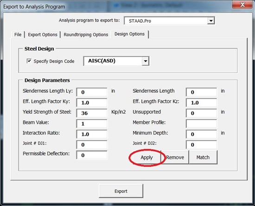Click into the Beam Value field

pyautogui.click(x=92, y=124)
